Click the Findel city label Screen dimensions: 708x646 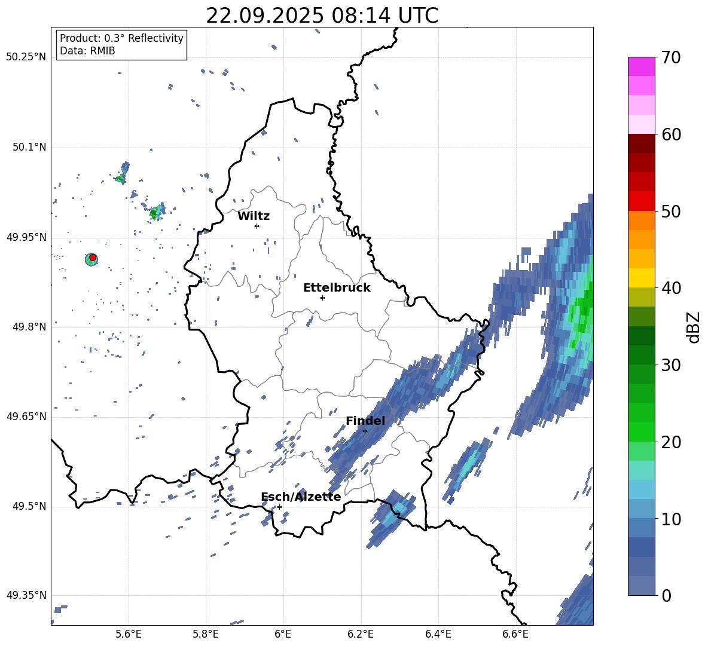point(365,421)
